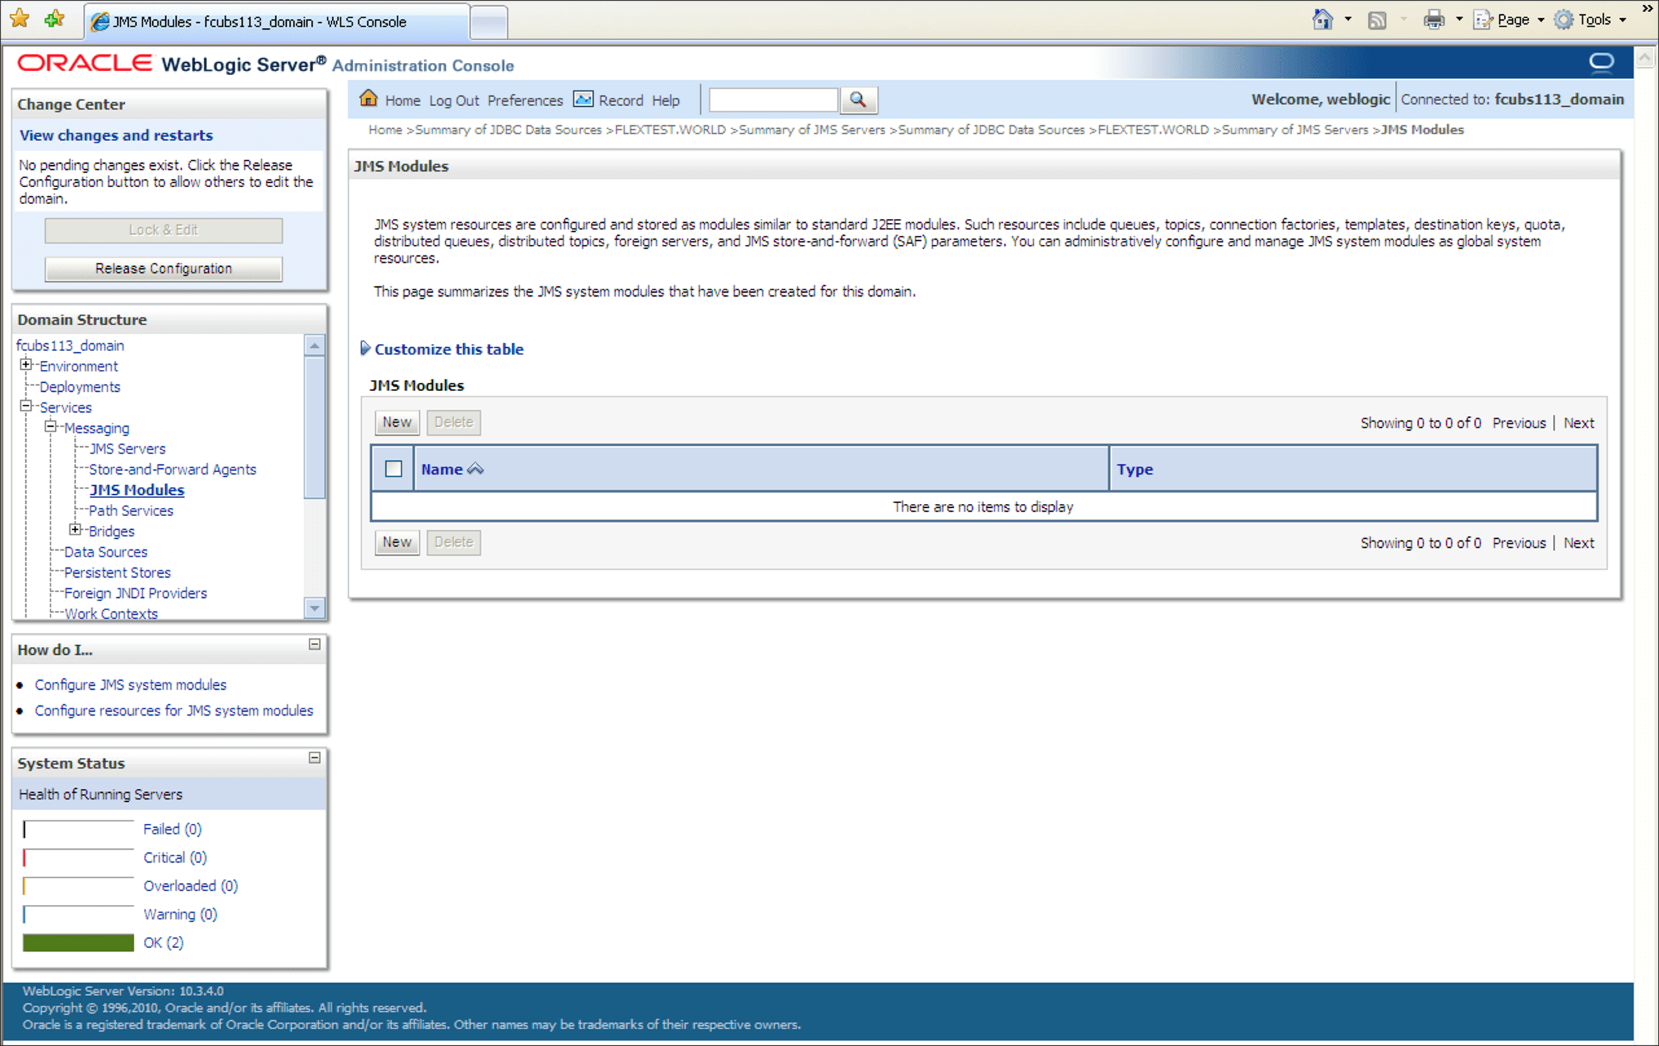Tick the select-all checkbox in table header

coord(394,468)
